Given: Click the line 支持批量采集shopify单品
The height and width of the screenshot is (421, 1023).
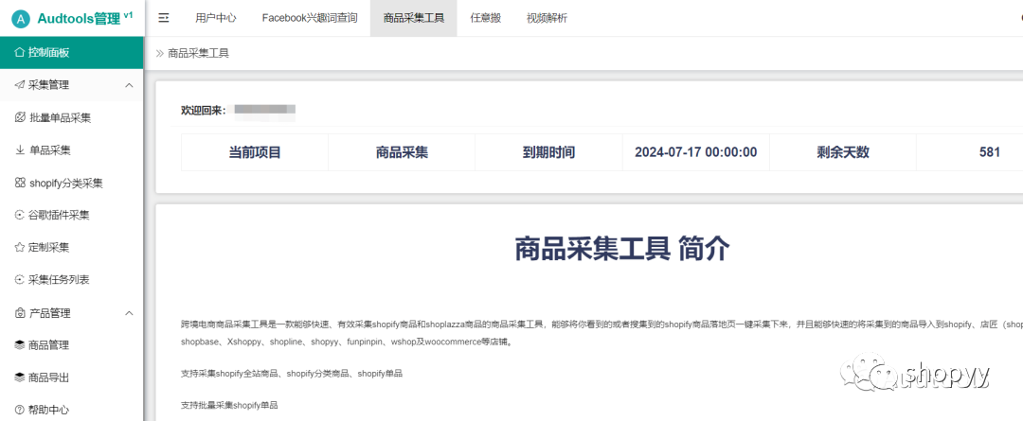Looking at the screenshot, I should coord(229,405).
